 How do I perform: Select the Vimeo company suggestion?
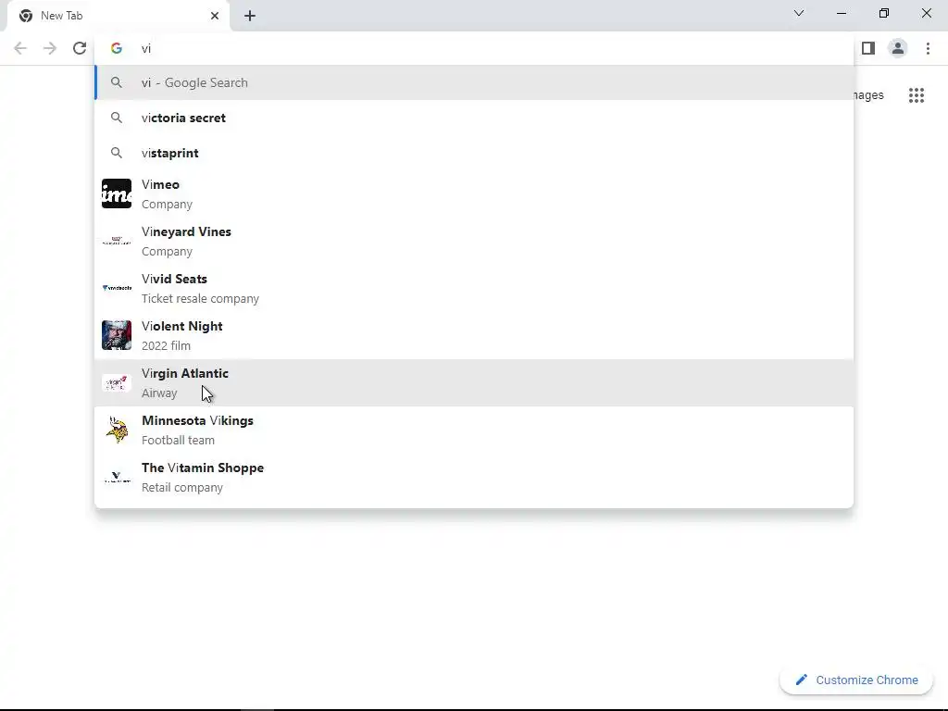(474, 194)
